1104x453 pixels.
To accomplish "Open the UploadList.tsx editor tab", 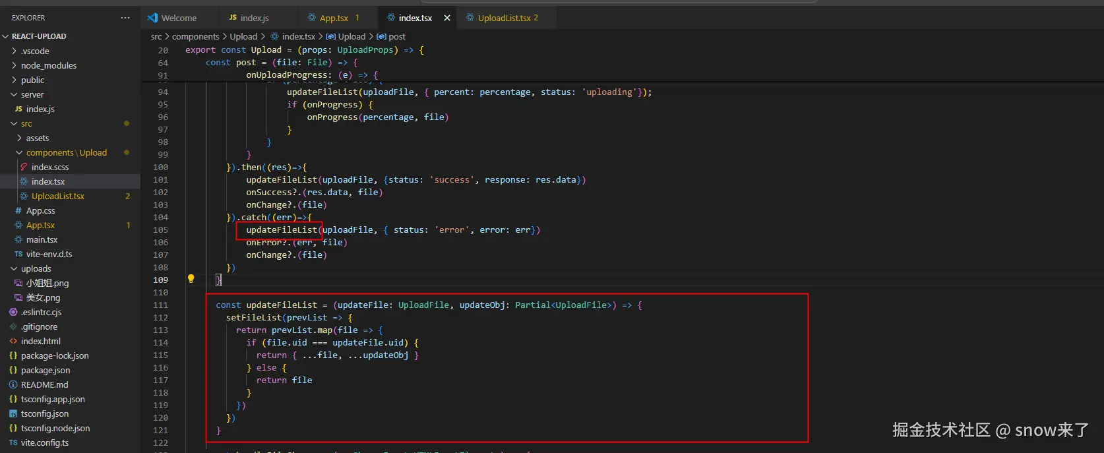I will click(508, 18).
